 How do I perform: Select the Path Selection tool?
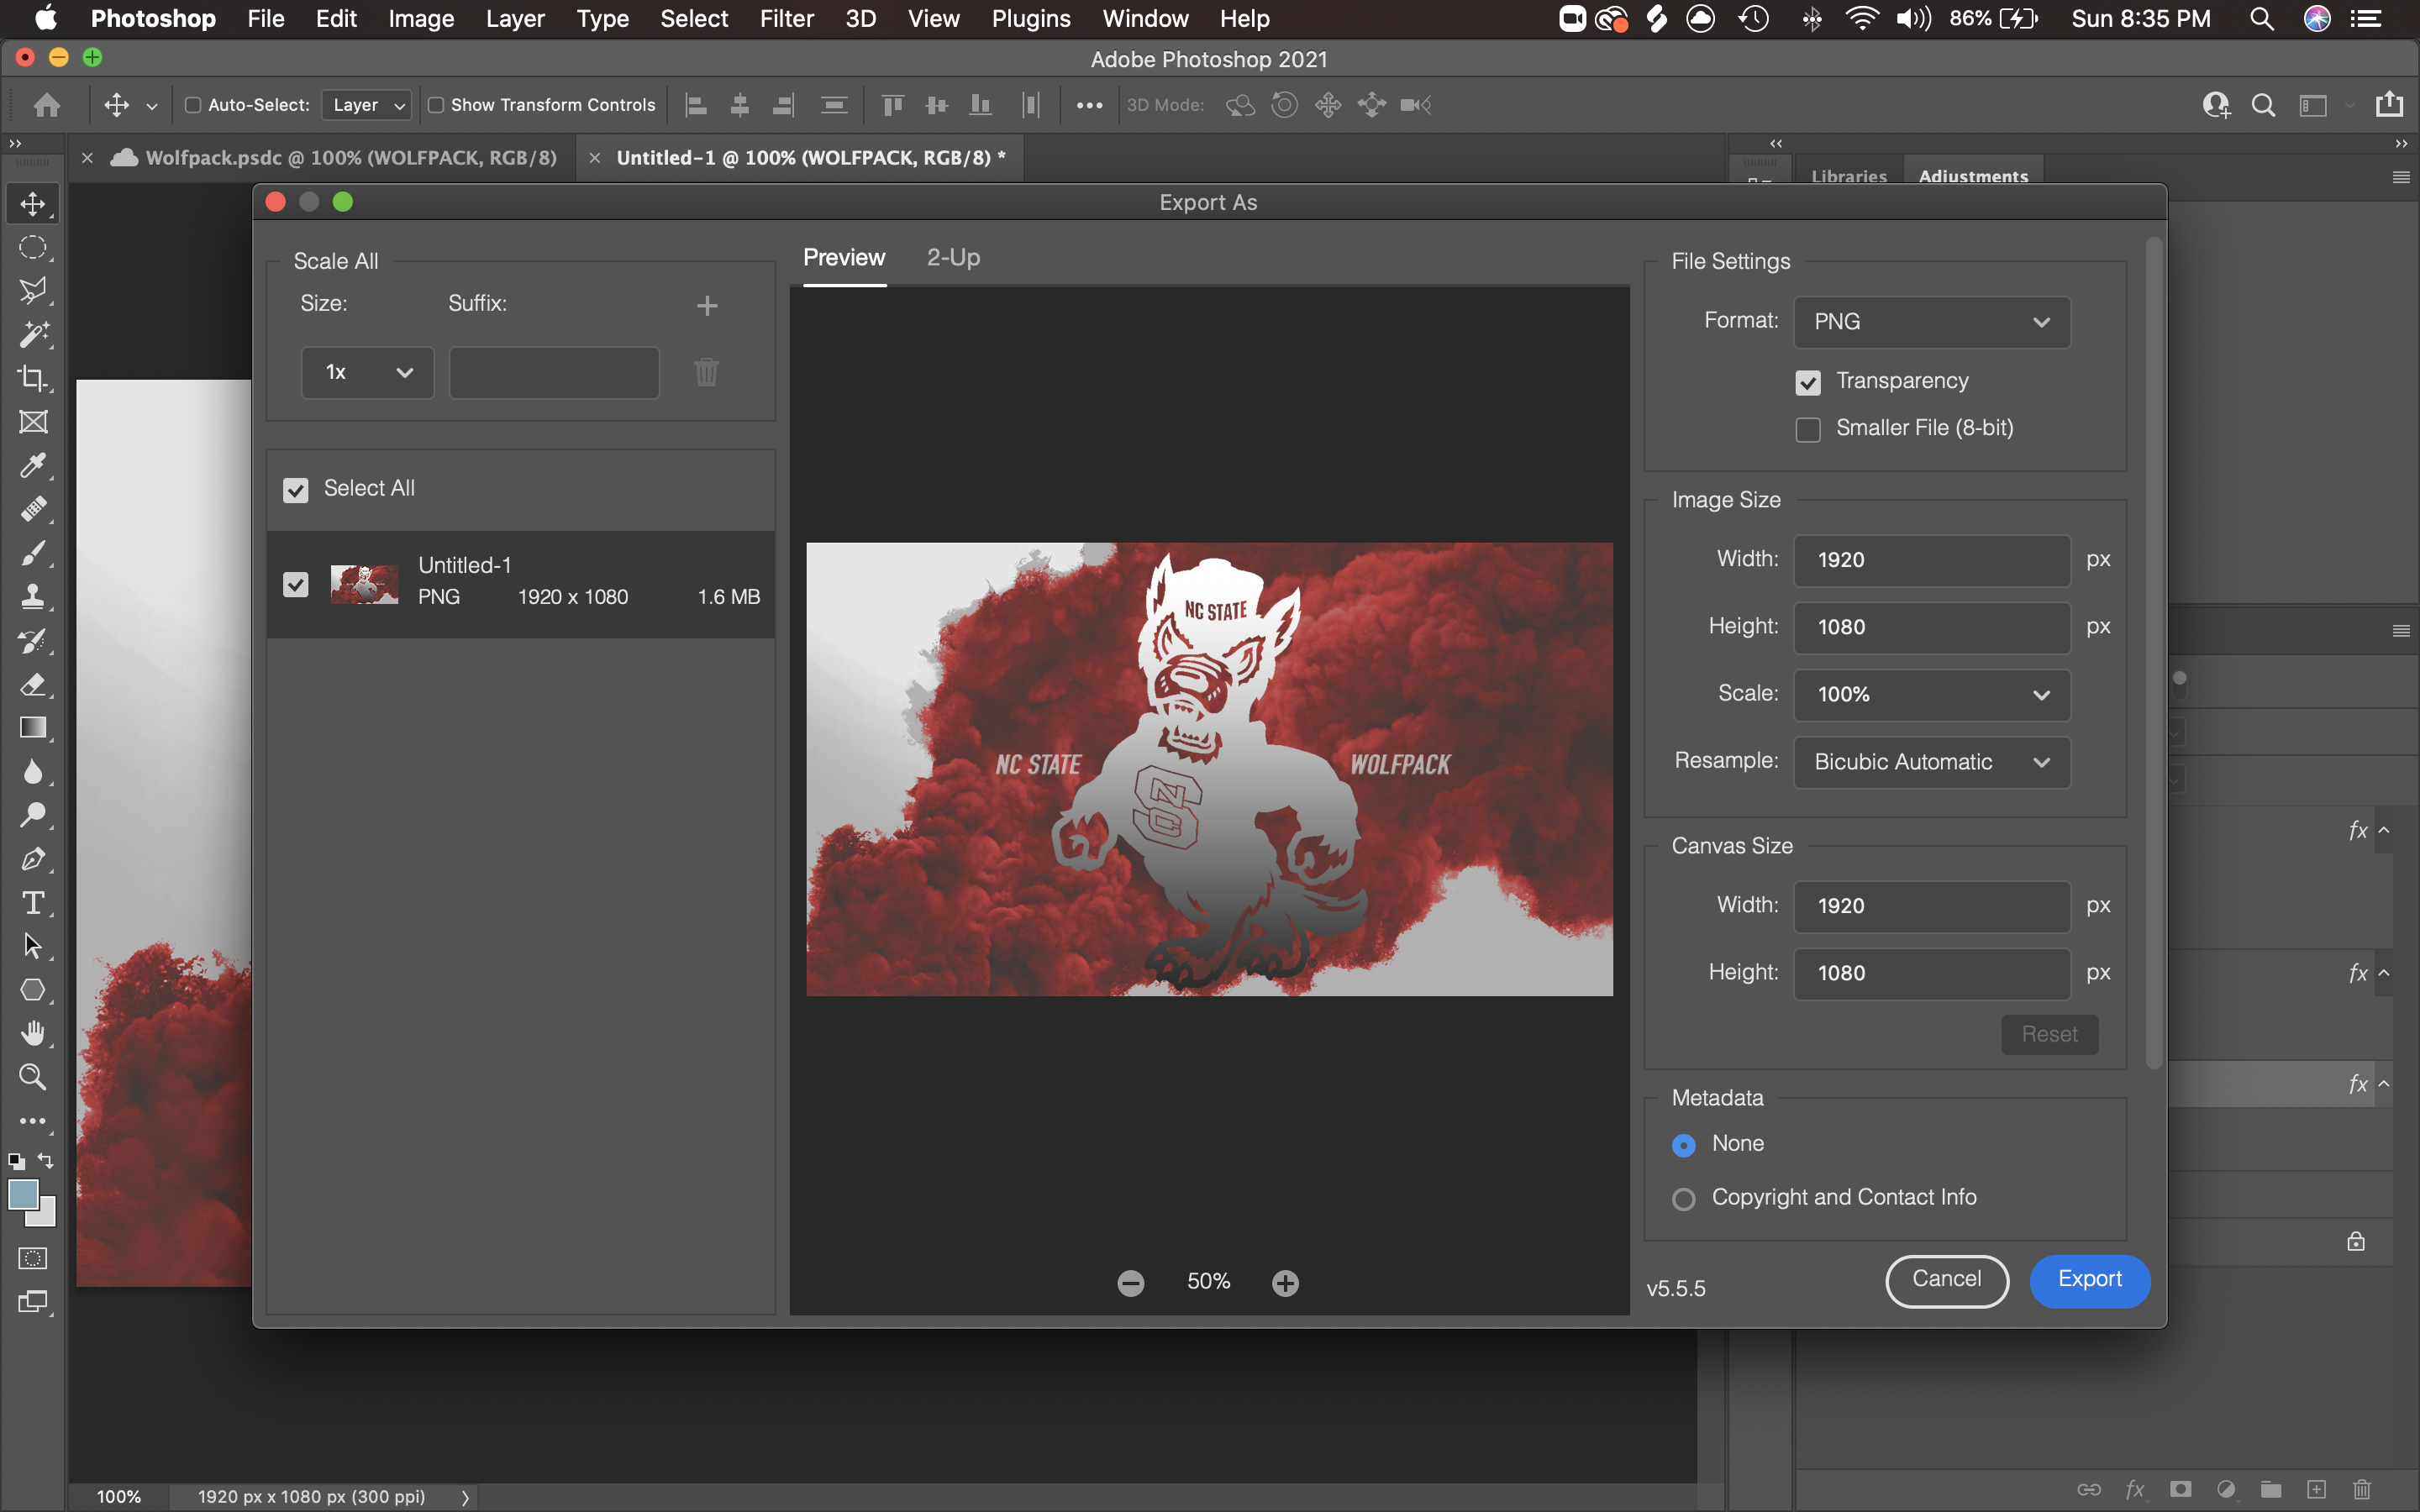[x=33, y=946]
